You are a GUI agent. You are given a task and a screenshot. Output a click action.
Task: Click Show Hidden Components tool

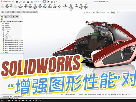(35, 7)
